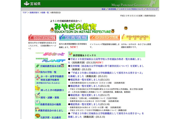This screenshot has width=180, height=119.
Task: Open 報道発表一覧 update dated 23.3.21
Action: [x=85, y=80]
